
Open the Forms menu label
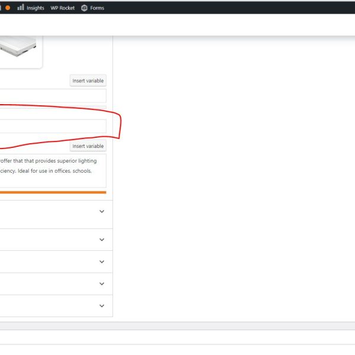[97, 8]
